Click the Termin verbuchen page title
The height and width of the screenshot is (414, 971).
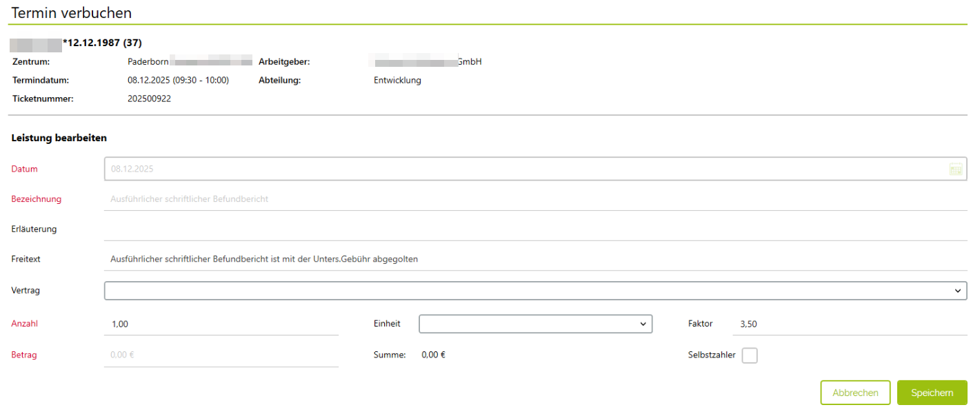tap(72, 12)
